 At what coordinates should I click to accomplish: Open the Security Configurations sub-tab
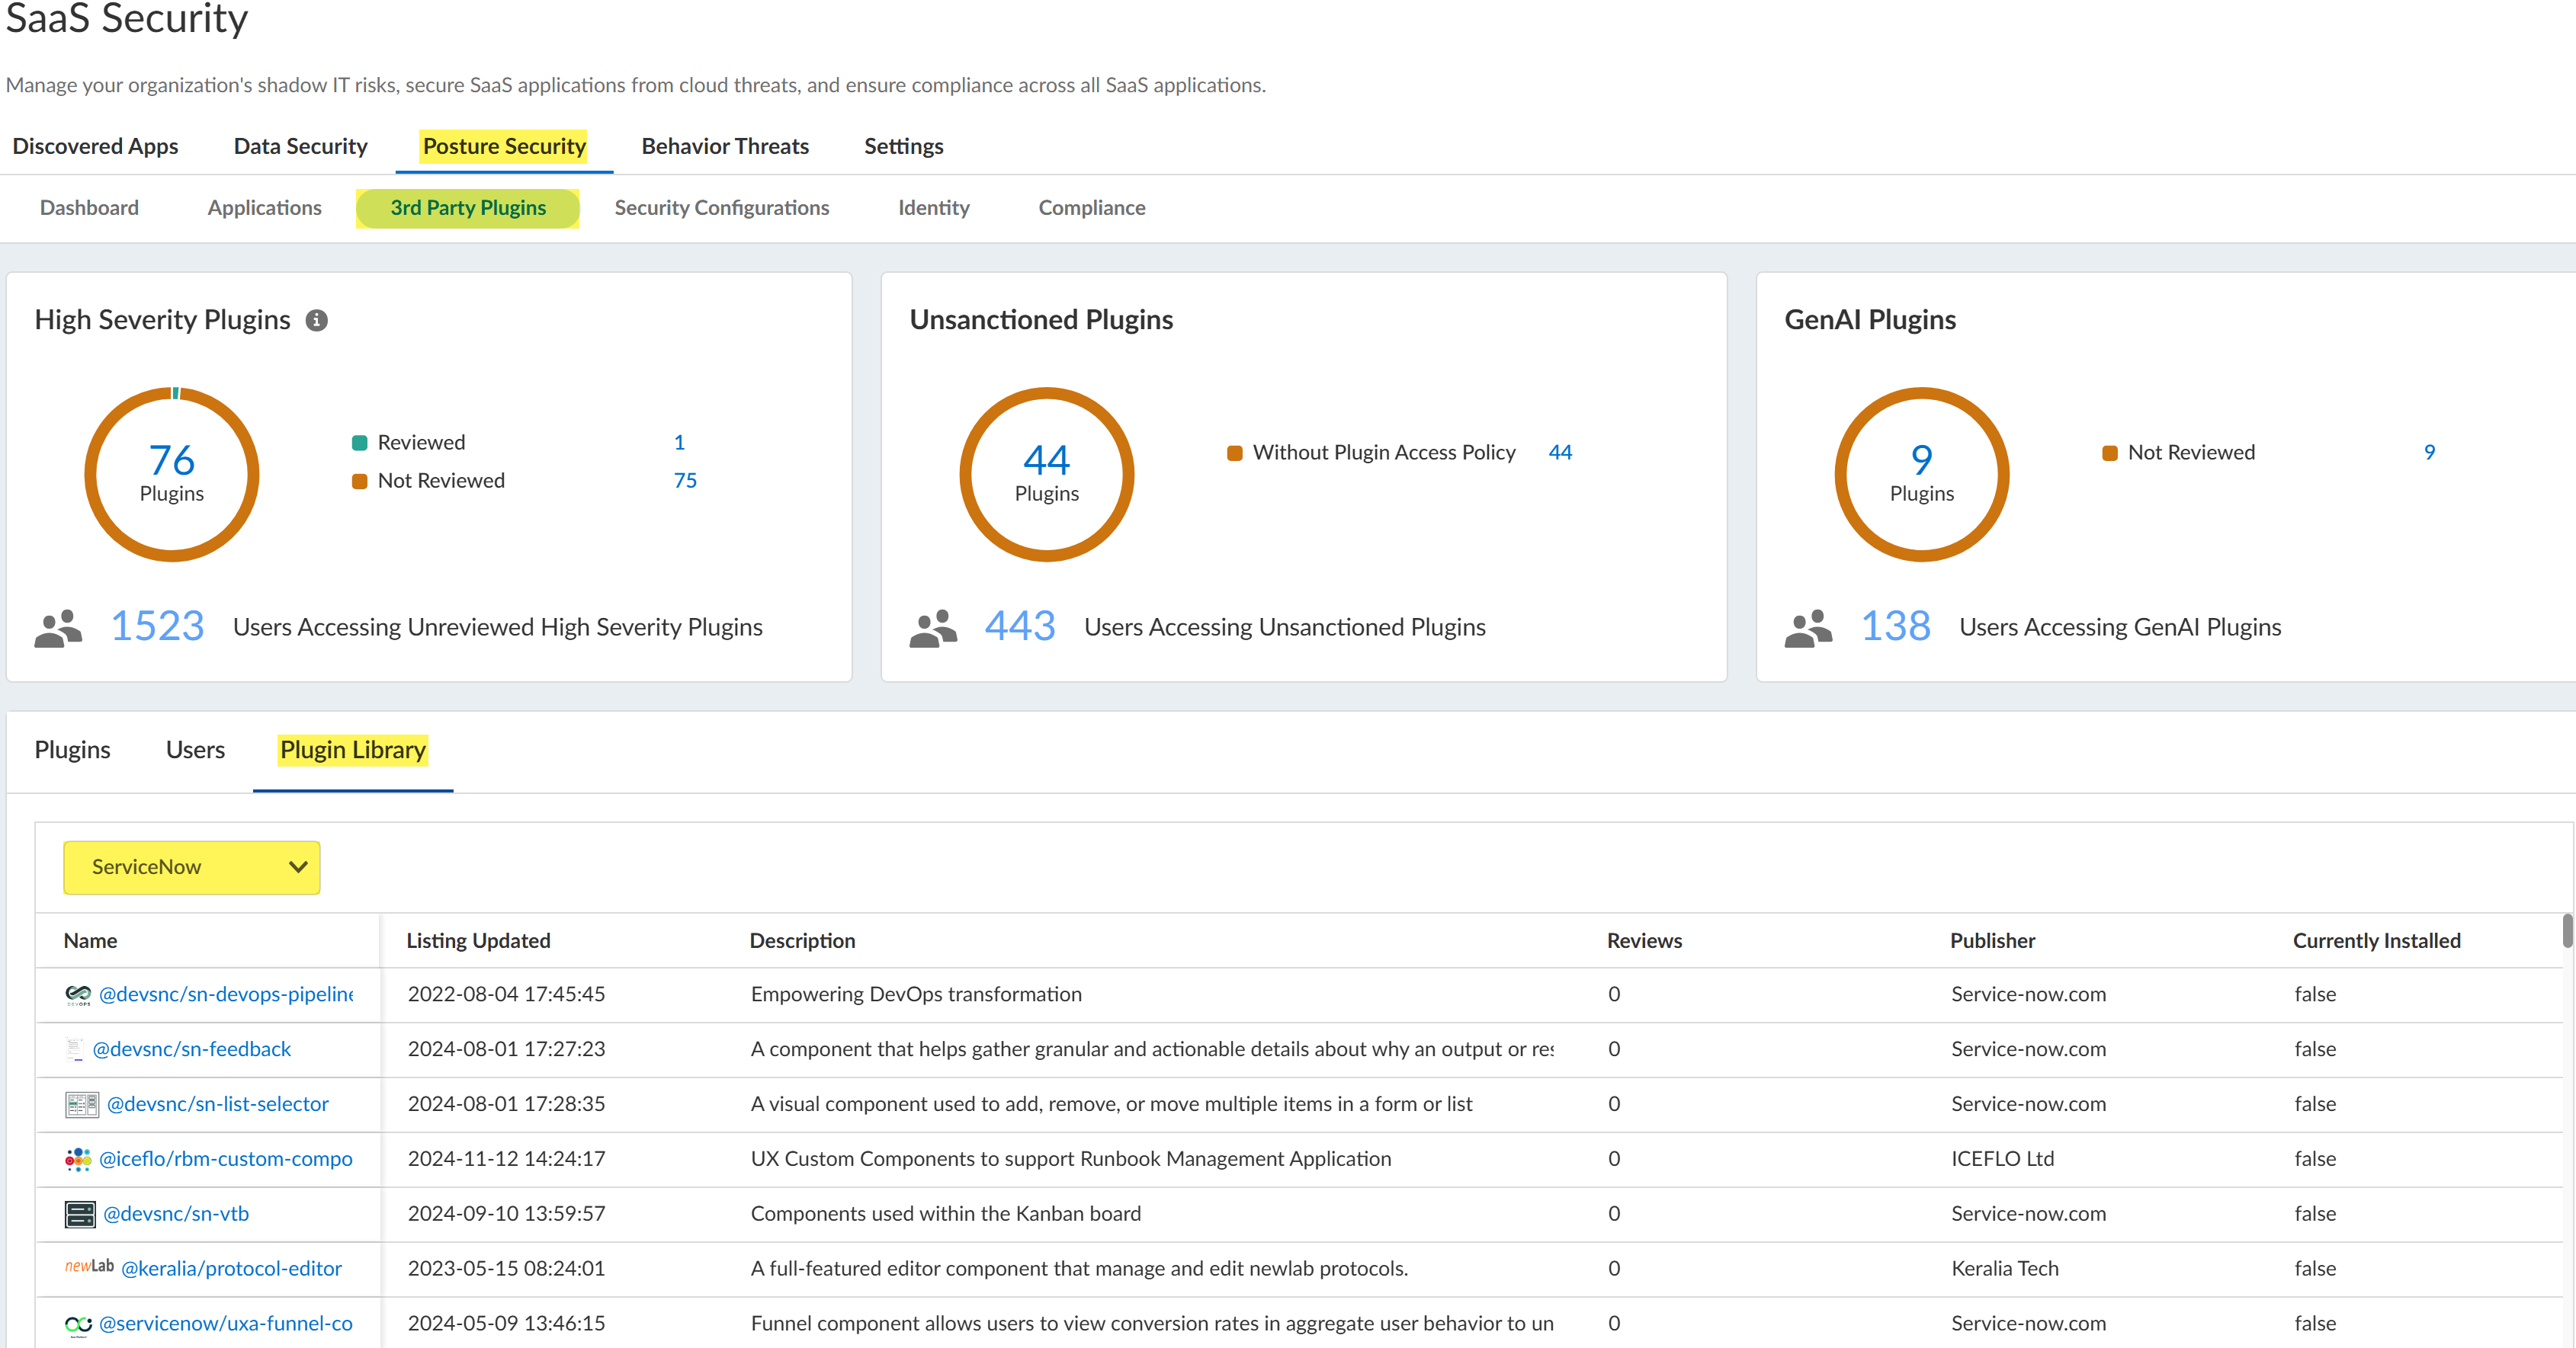pos(721,208)
